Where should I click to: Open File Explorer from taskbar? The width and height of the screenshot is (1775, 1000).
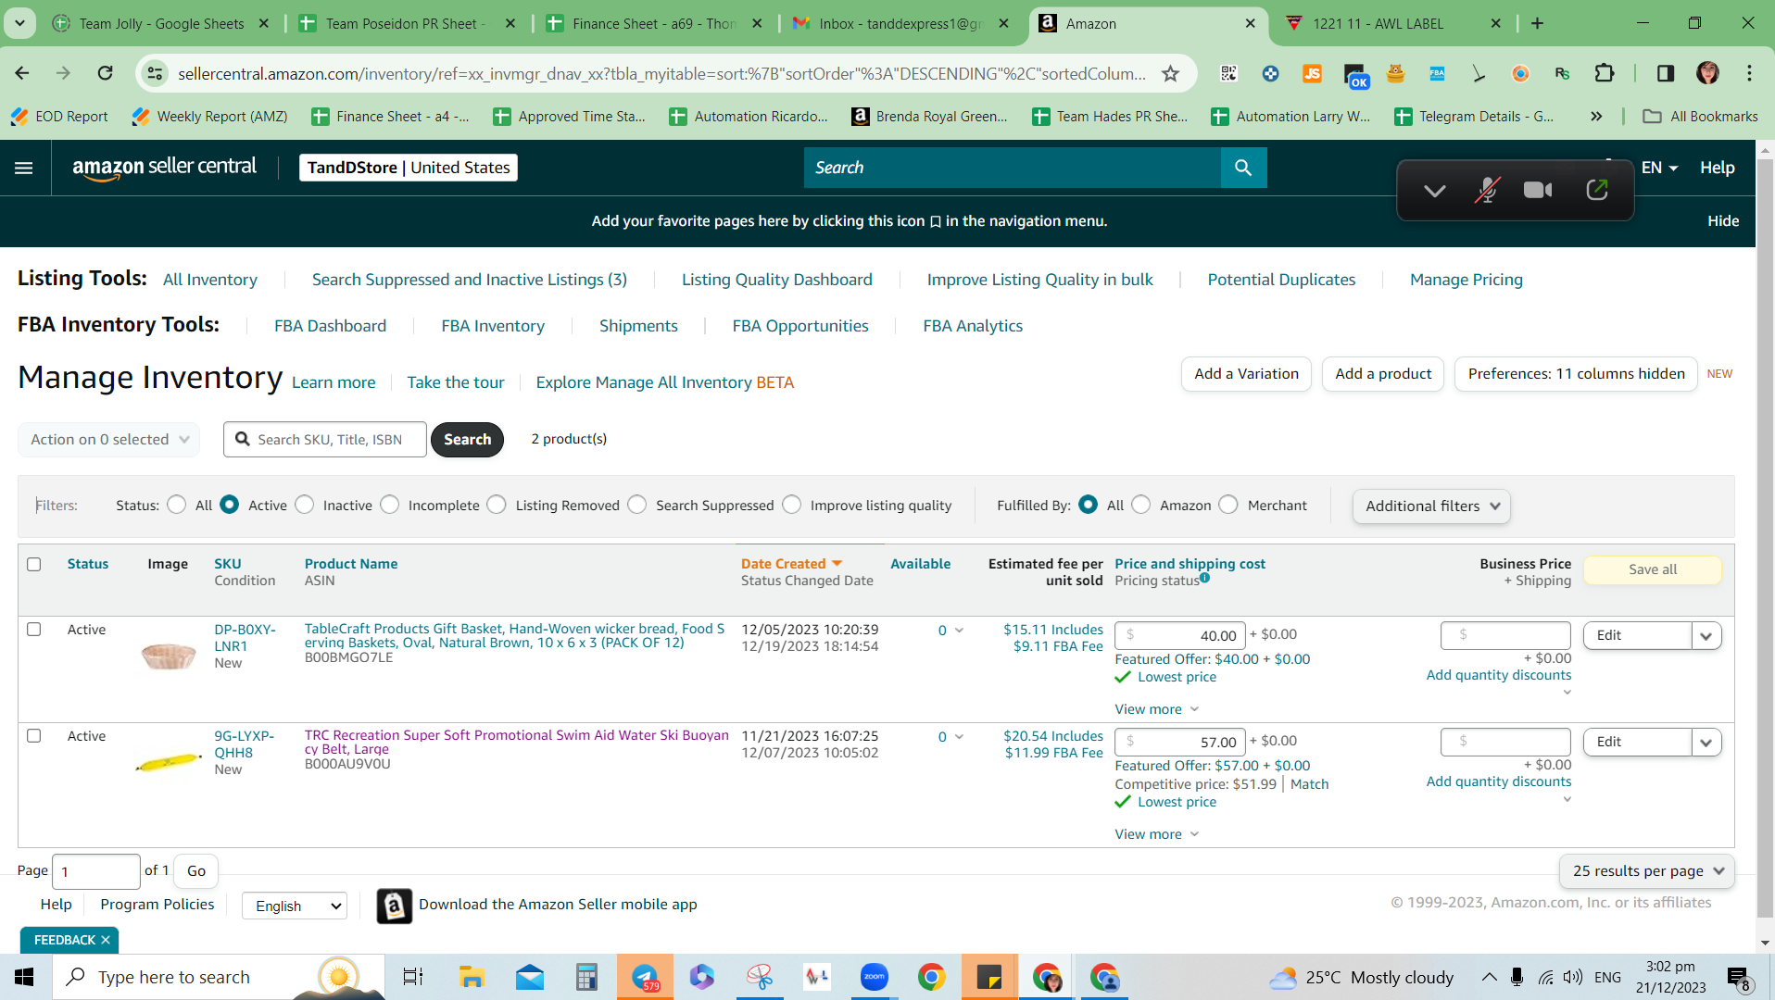tap(472, 977)
